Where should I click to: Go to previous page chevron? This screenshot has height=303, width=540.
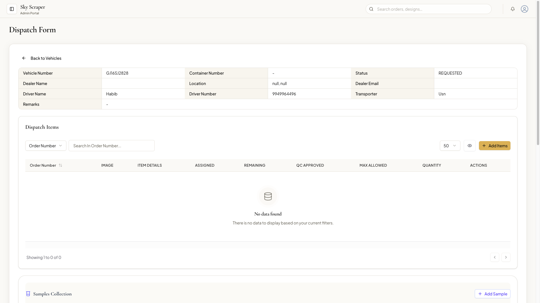pyautogui.click(x=495, y=257)
